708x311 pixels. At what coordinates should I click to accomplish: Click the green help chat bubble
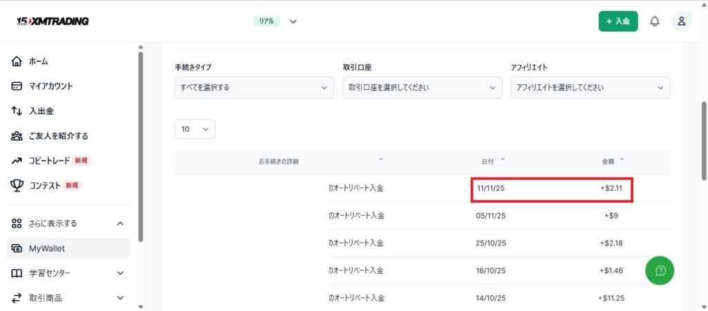660,270
